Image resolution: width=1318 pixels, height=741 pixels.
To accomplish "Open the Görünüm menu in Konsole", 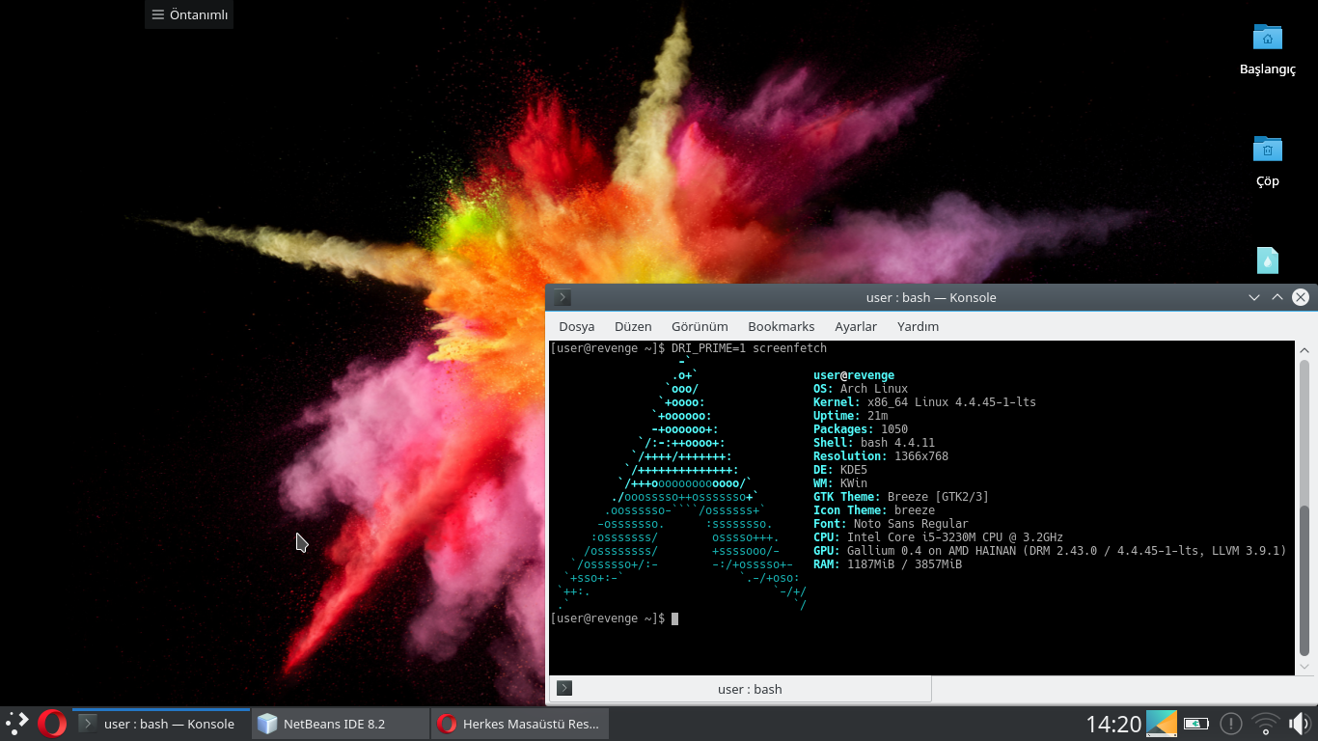I will click(x=700, y=326).
